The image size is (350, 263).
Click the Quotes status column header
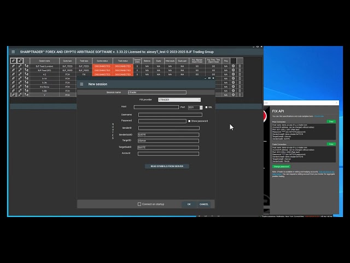(x=102, y=61)
